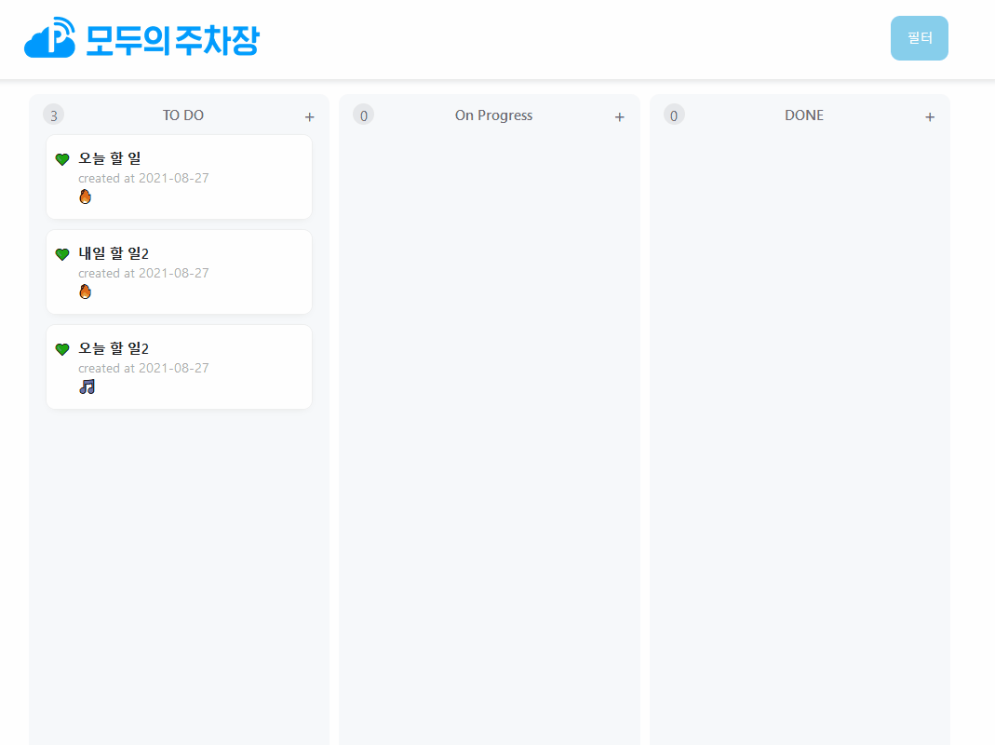Image resolution: width=995 pixels, height=745 pixels.
Task: Click the count badge showing 3 on TO DO
Action: [53, 115]
